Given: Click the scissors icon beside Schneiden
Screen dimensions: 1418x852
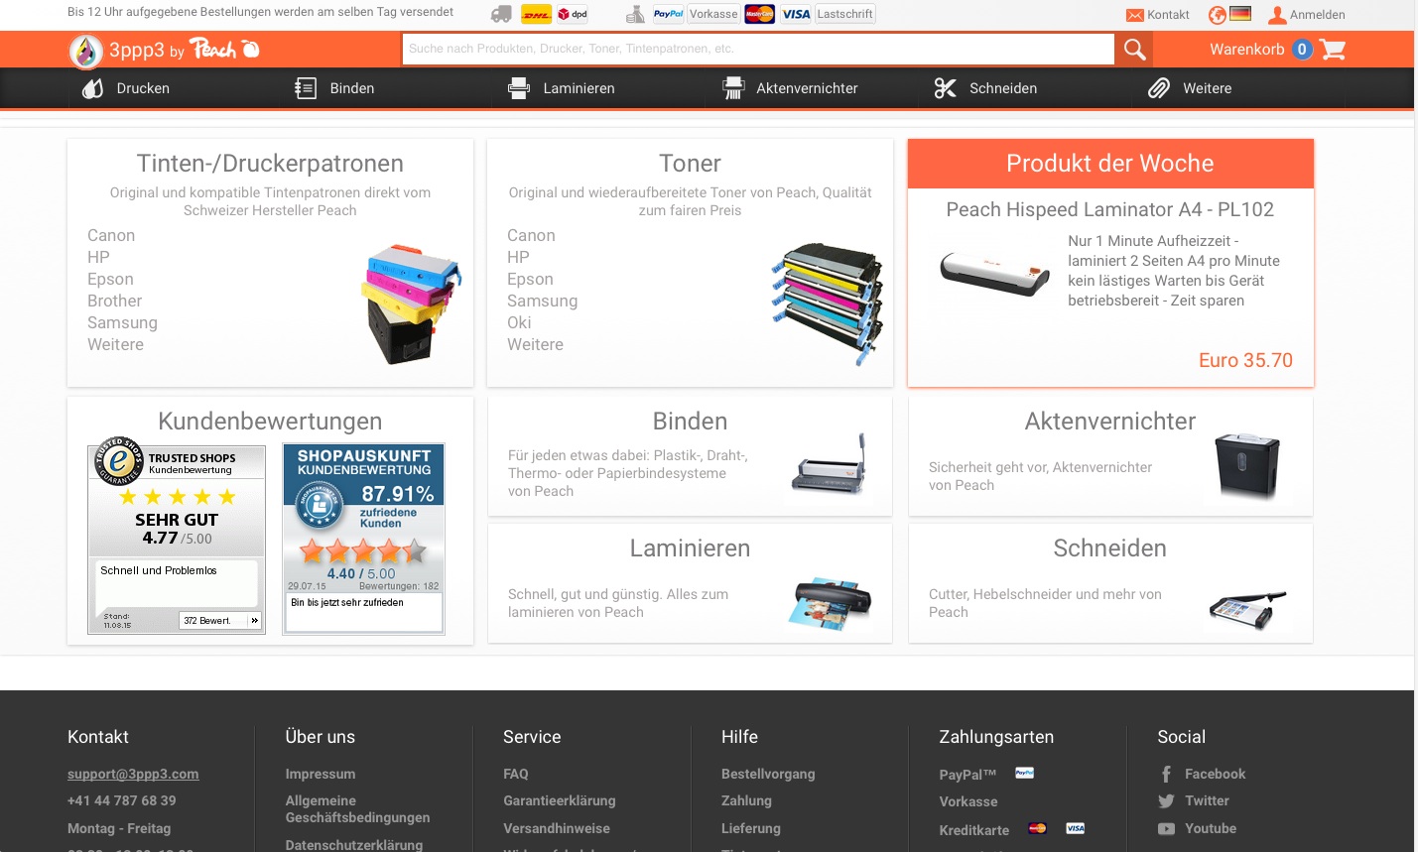Looking at the screenshot, I should click(946, 88).
